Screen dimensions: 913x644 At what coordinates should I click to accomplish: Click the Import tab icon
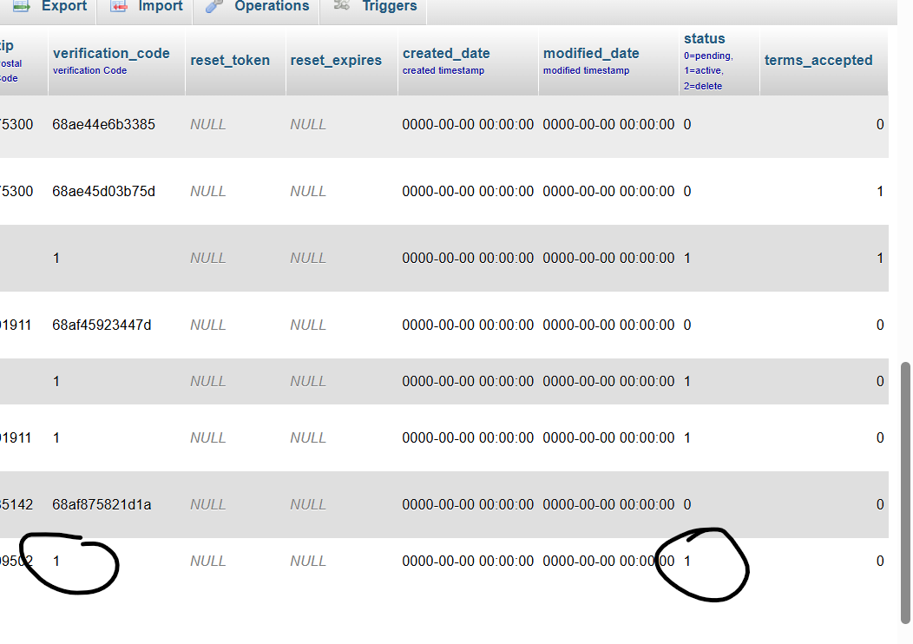(x=118, y=6)
